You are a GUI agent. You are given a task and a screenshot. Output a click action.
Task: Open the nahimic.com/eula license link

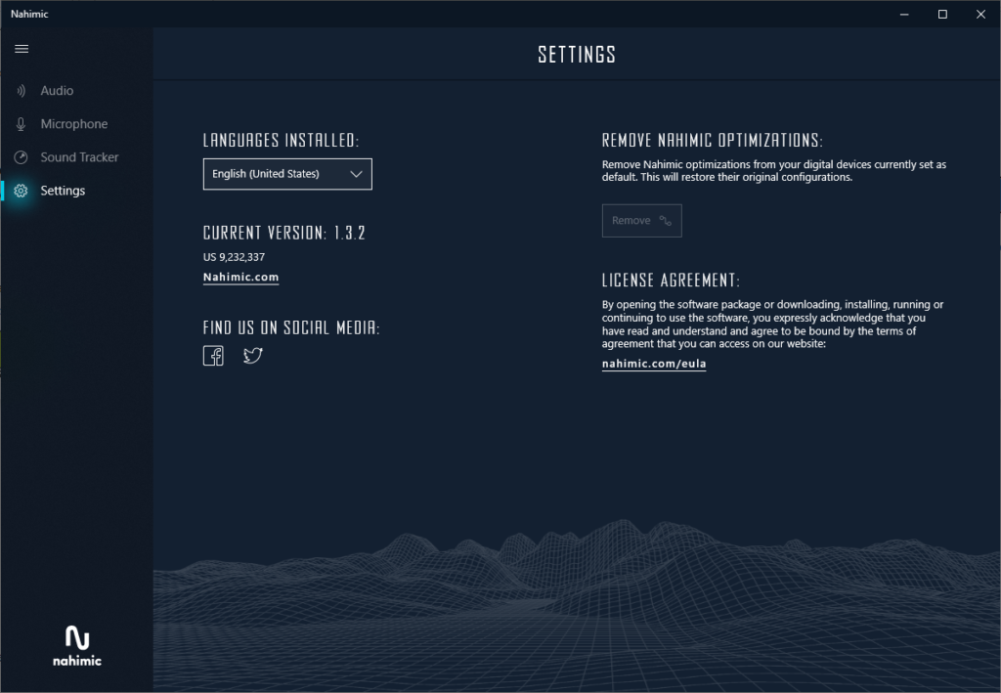[x=654, y=364]
